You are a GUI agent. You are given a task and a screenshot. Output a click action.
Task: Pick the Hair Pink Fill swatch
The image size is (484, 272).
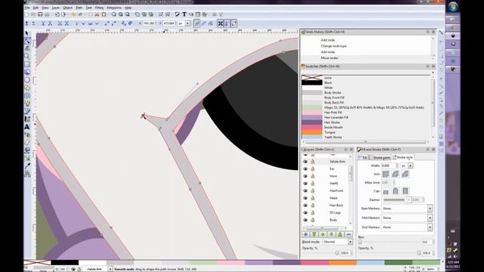tap(312, 113)
